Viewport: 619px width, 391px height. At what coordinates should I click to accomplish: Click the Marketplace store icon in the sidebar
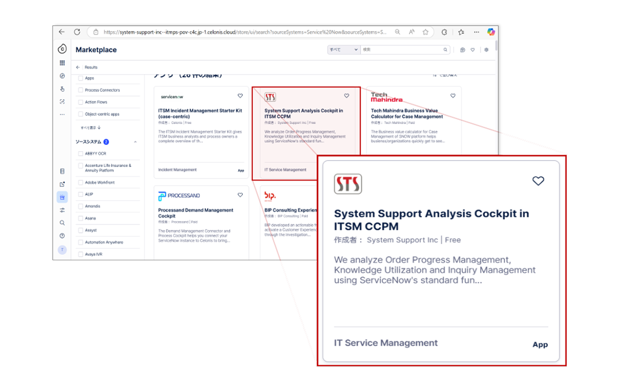[x=62, y=197]
